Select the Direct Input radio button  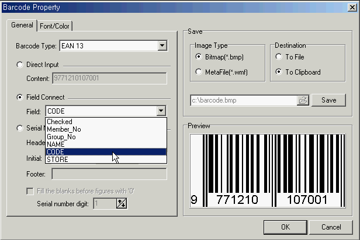pos(20,65)
